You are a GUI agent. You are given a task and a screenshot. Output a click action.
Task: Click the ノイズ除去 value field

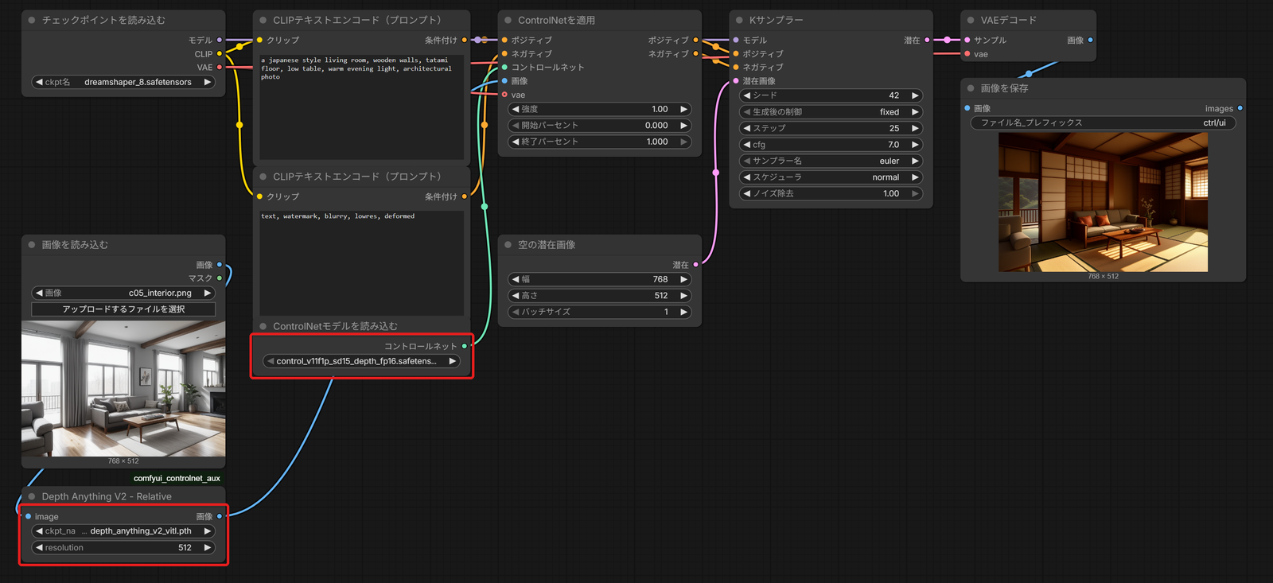point(831,193)
